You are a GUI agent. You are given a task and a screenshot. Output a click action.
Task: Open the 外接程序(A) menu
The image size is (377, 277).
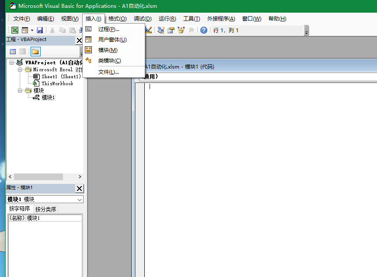click(x=221, y=19)
